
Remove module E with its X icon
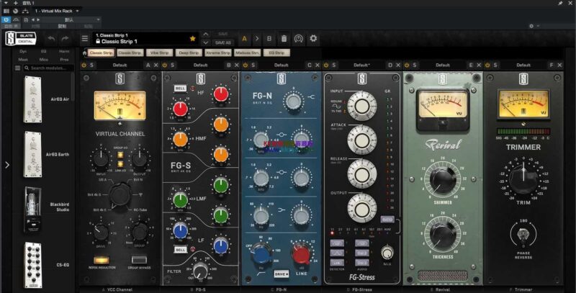click(479, 65)
